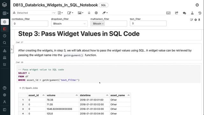
Task: Click the Schedule icon in the top-right toolbar
Action: pos(177,13)
